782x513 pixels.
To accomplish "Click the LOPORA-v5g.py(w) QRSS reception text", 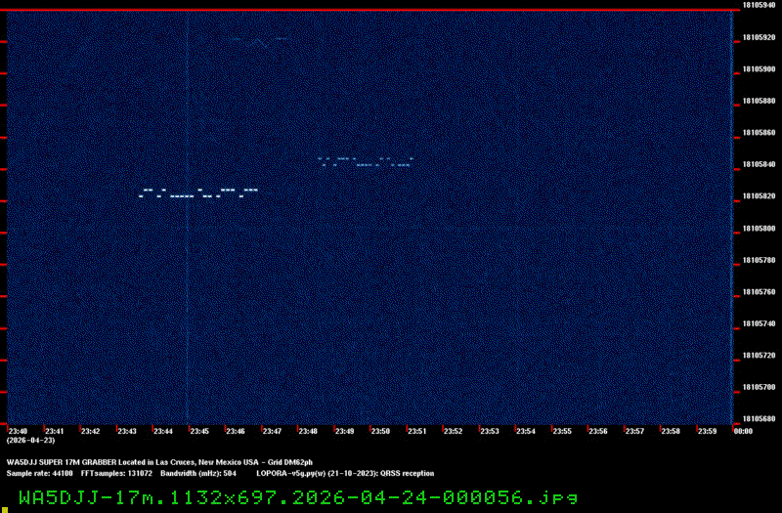I will (x=345, y=474).
